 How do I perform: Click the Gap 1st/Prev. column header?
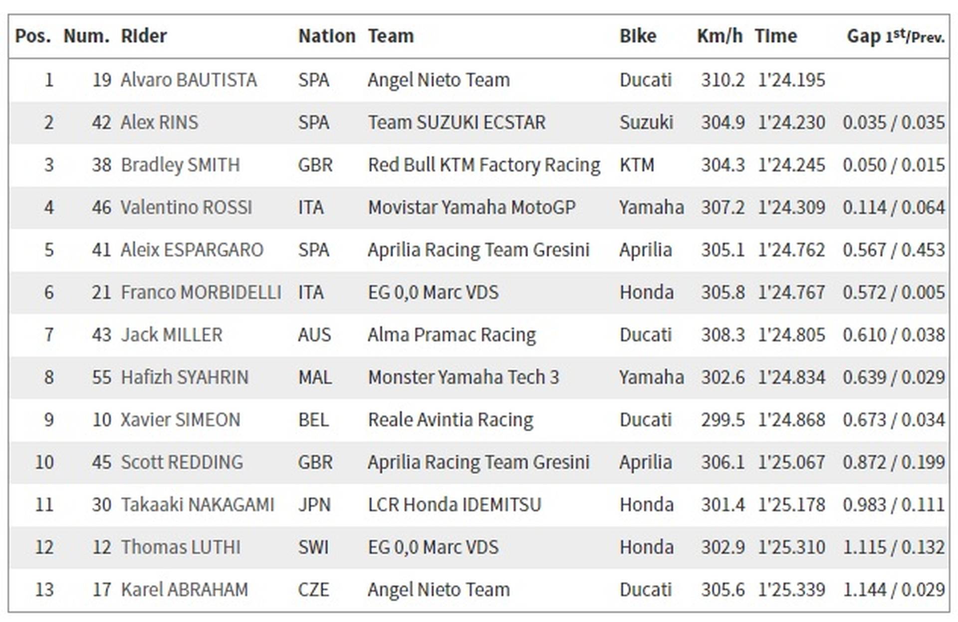tap(896, 36)
